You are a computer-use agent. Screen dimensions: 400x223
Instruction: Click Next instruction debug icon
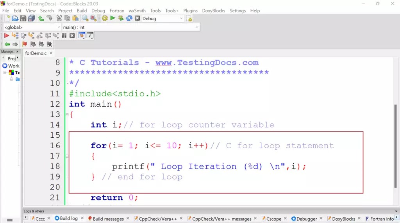coord(48,35)
